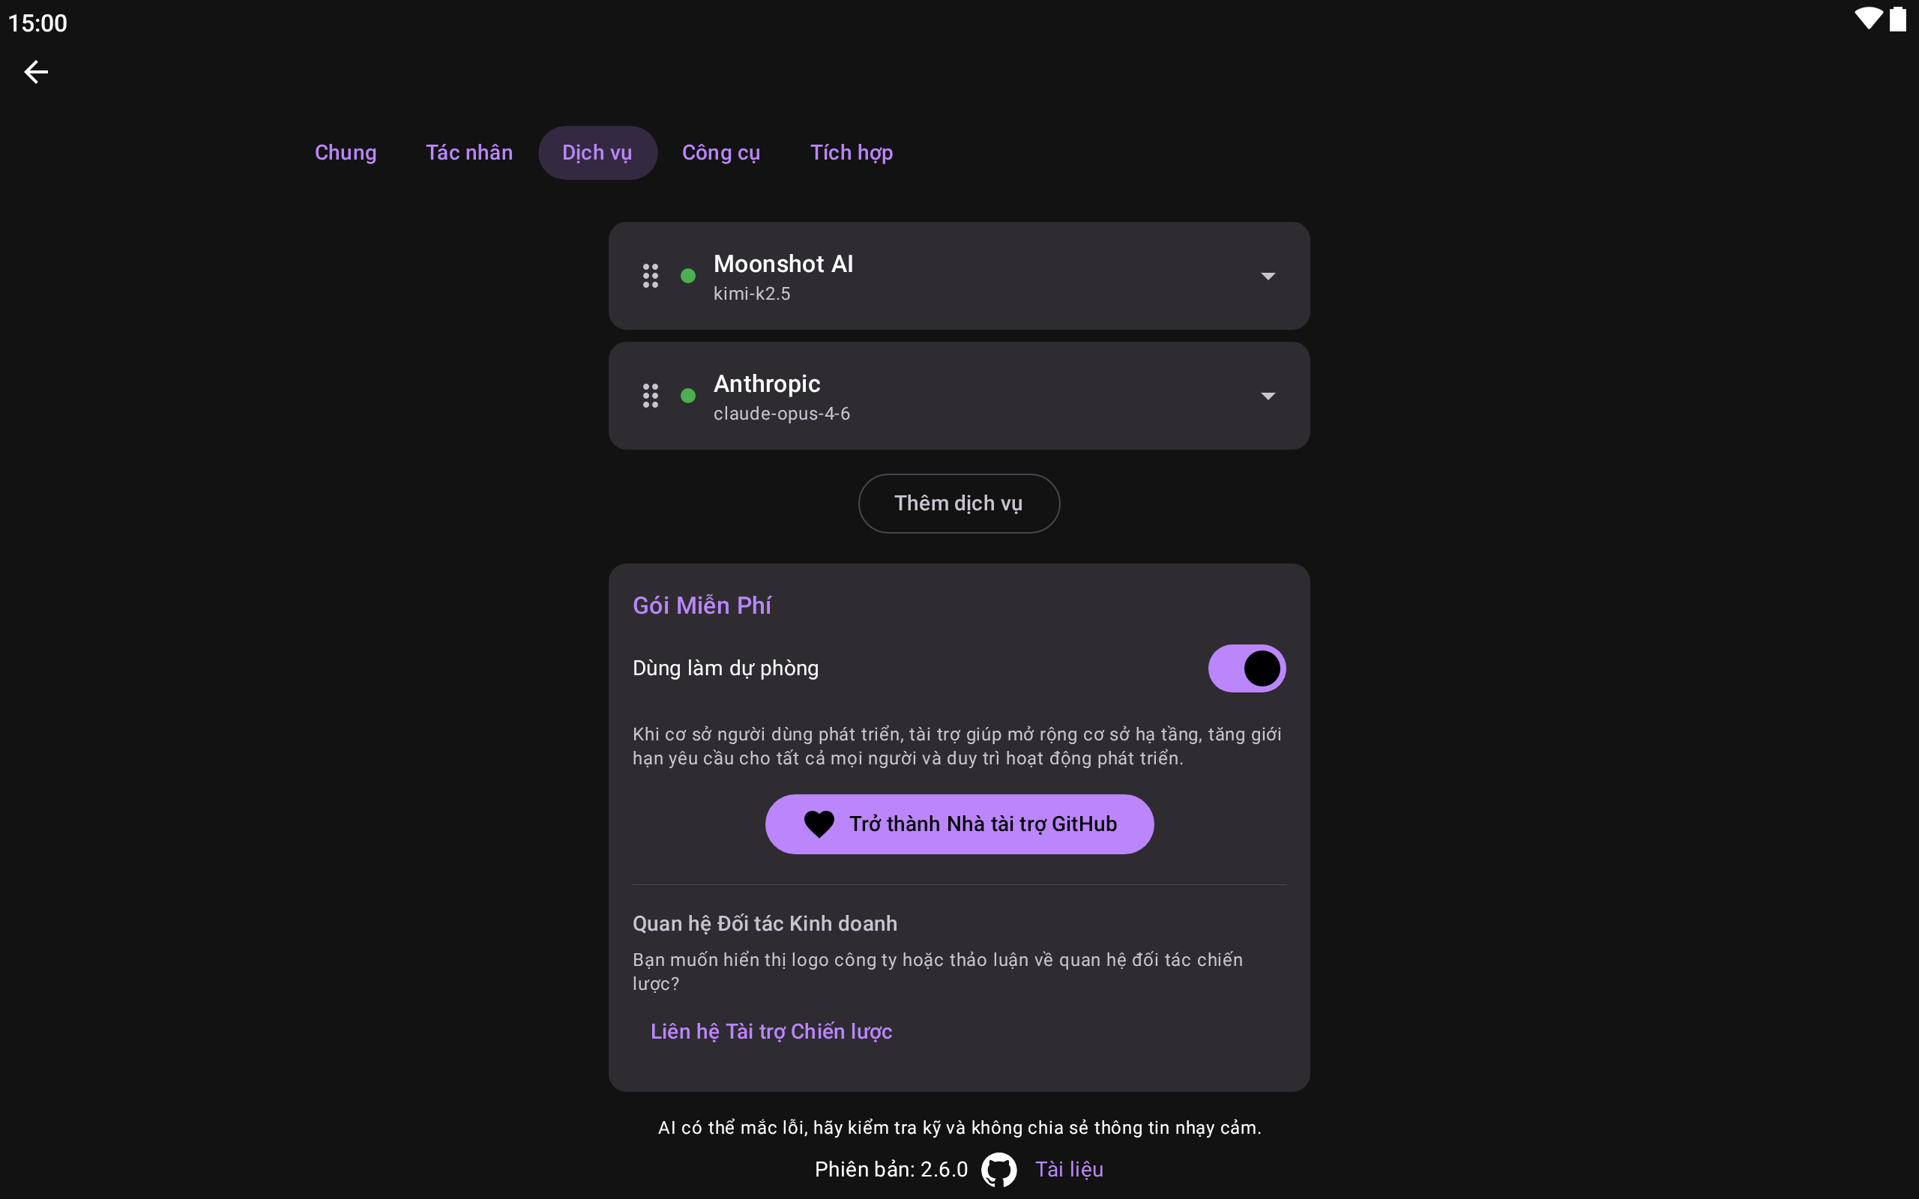Toggle the Dùng làm dự phòng switch
The image size is (1919, 1199).
pyautogui.click(x=1247, y=668)
